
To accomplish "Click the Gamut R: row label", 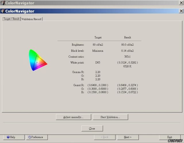I will click(78, 85).
